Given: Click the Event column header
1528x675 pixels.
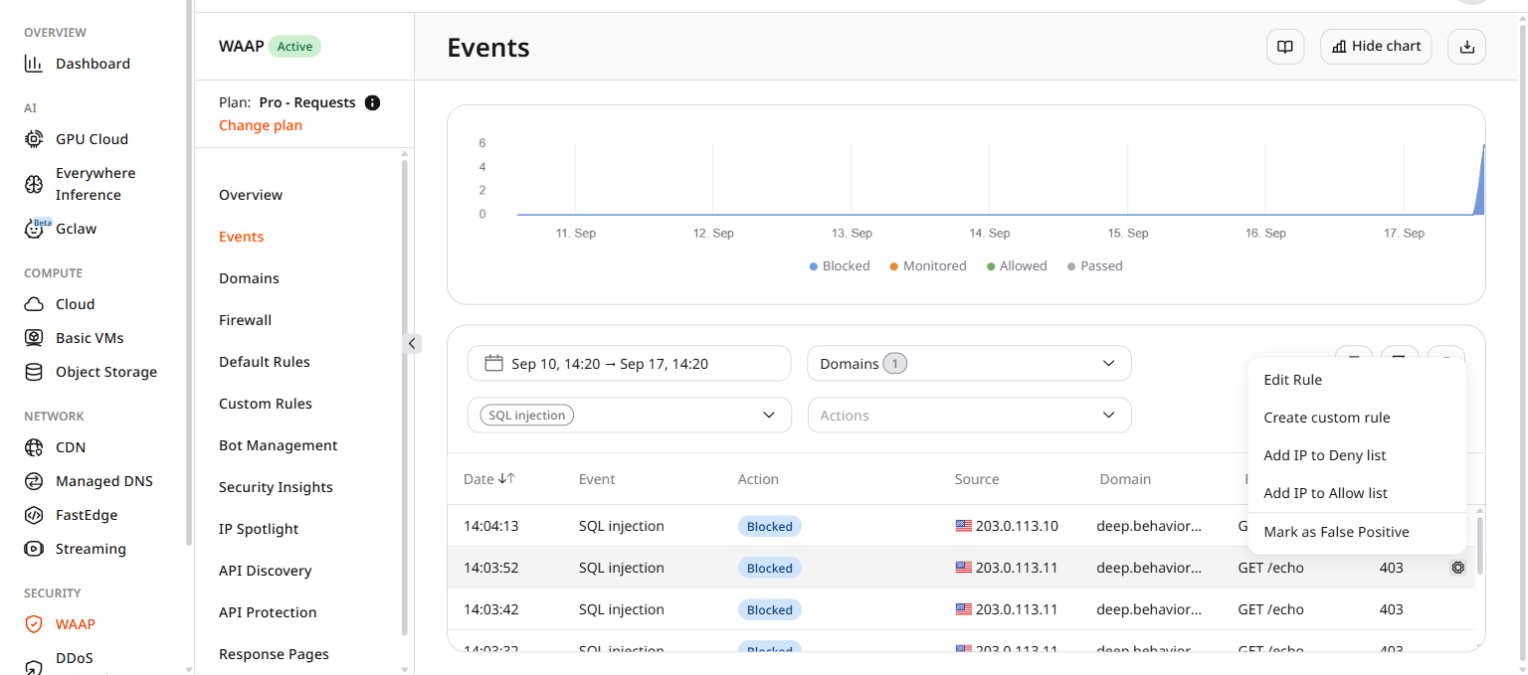Looking at the screenshot, I should coord(597,479).
